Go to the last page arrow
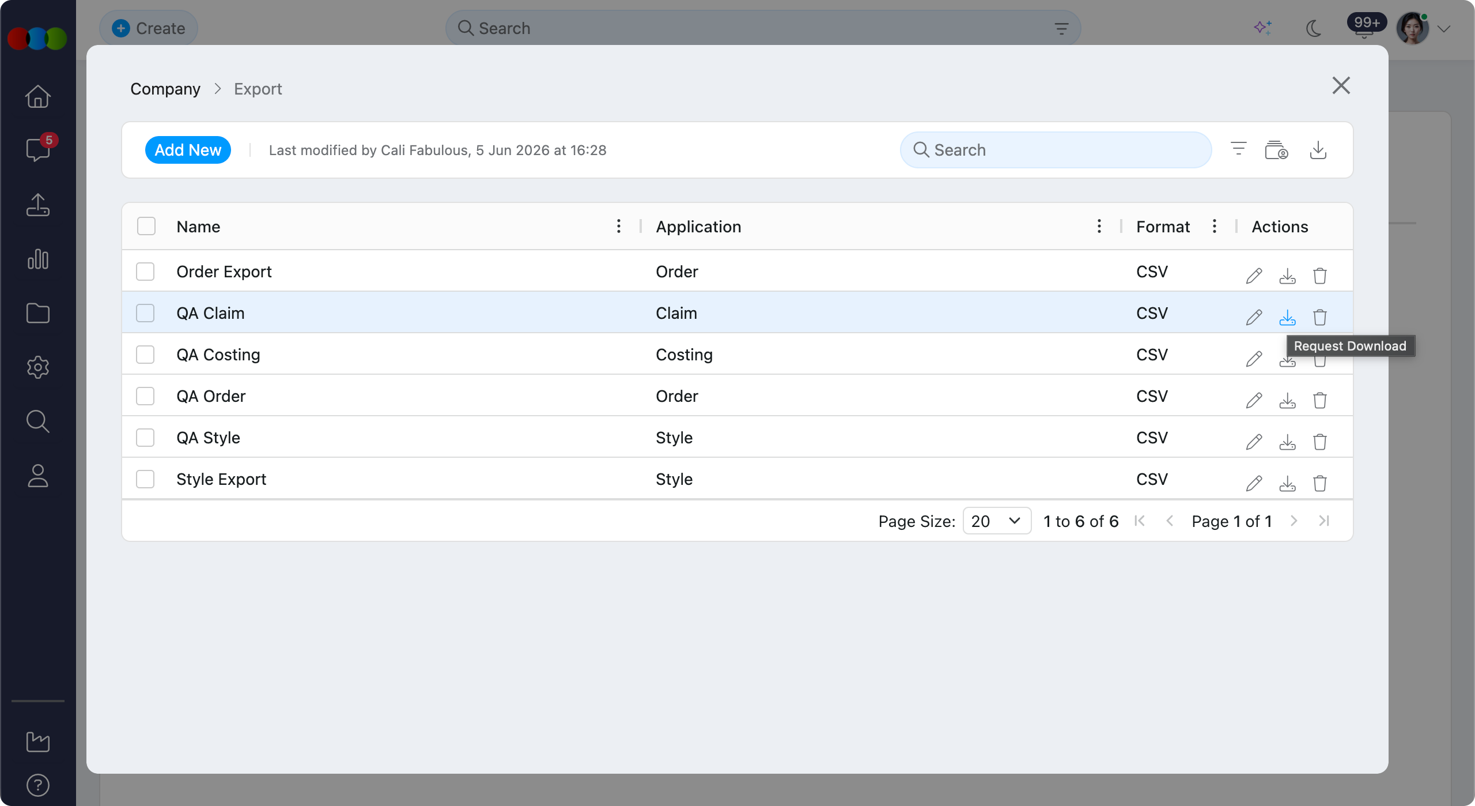The width and height of the screenshot is (1475, 806). tap(1324, 521)
